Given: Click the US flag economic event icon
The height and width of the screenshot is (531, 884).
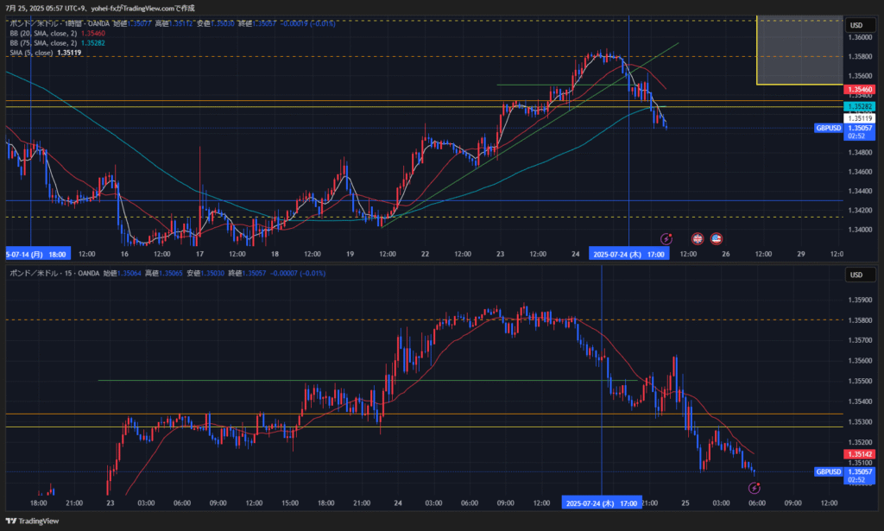Looking at the screenshot, I should pos(716,238).
